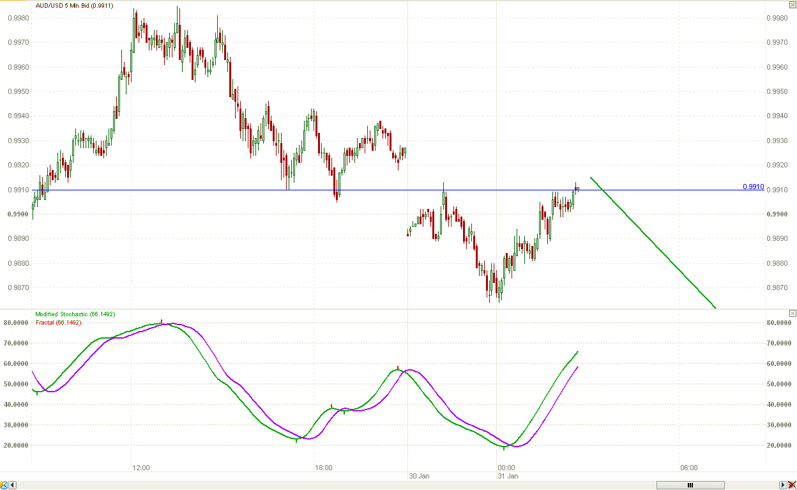The height and width of the screenshot is (490, 797).
Task: Select the Fractal indicator label
Action: tap(58, 323)
